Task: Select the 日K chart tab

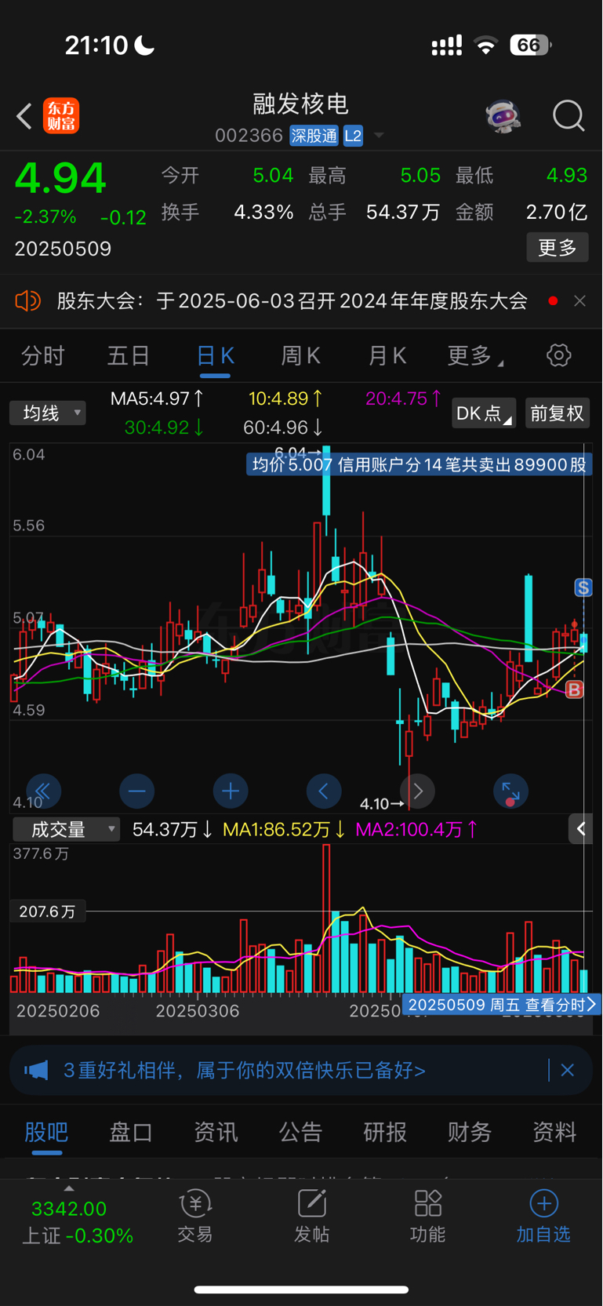Action: click(215, 356)
